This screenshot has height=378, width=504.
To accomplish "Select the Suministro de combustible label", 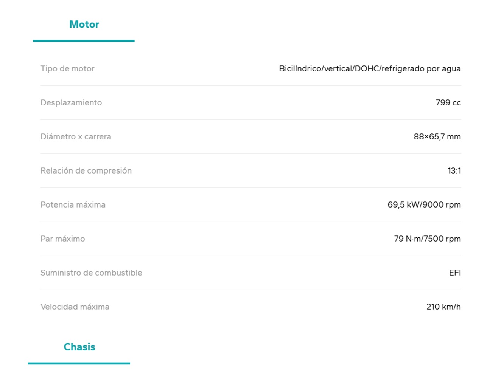I will (x=91, y=273).
